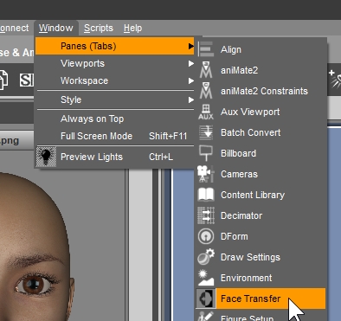Expand the Style submenu arrow

(191, 100)
